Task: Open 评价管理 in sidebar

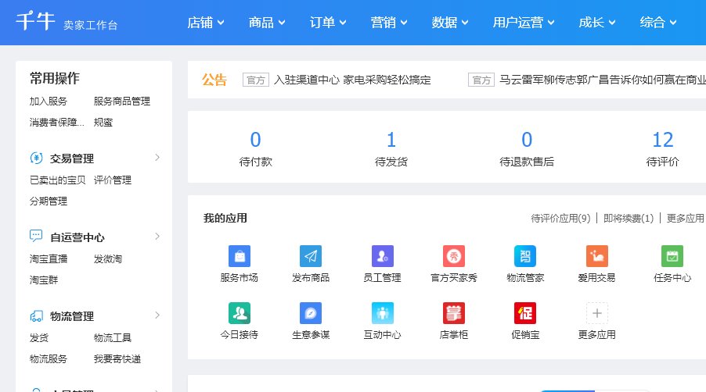Action: pos(113,180)
